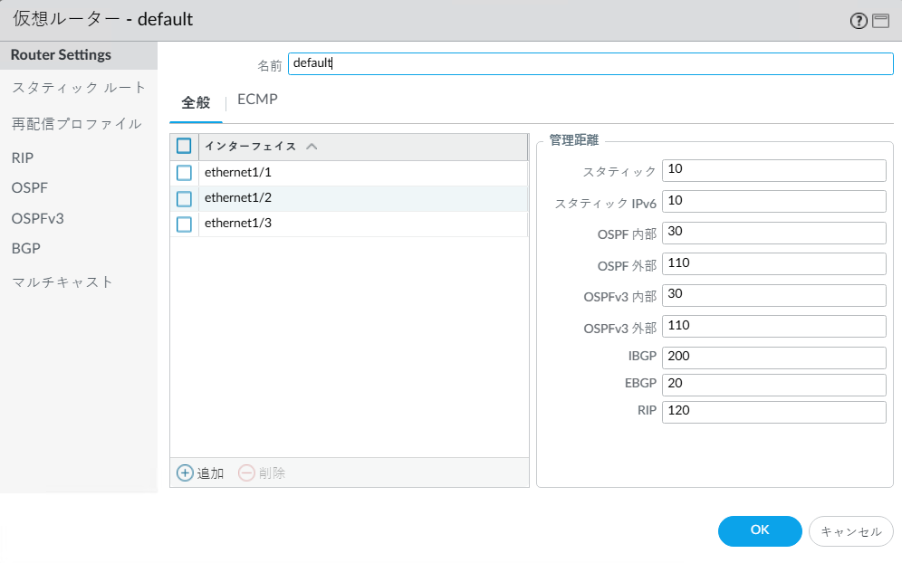Cancel with the キャンセル button
This screenshot has width=902, height=563.
(x=850, y=532)
